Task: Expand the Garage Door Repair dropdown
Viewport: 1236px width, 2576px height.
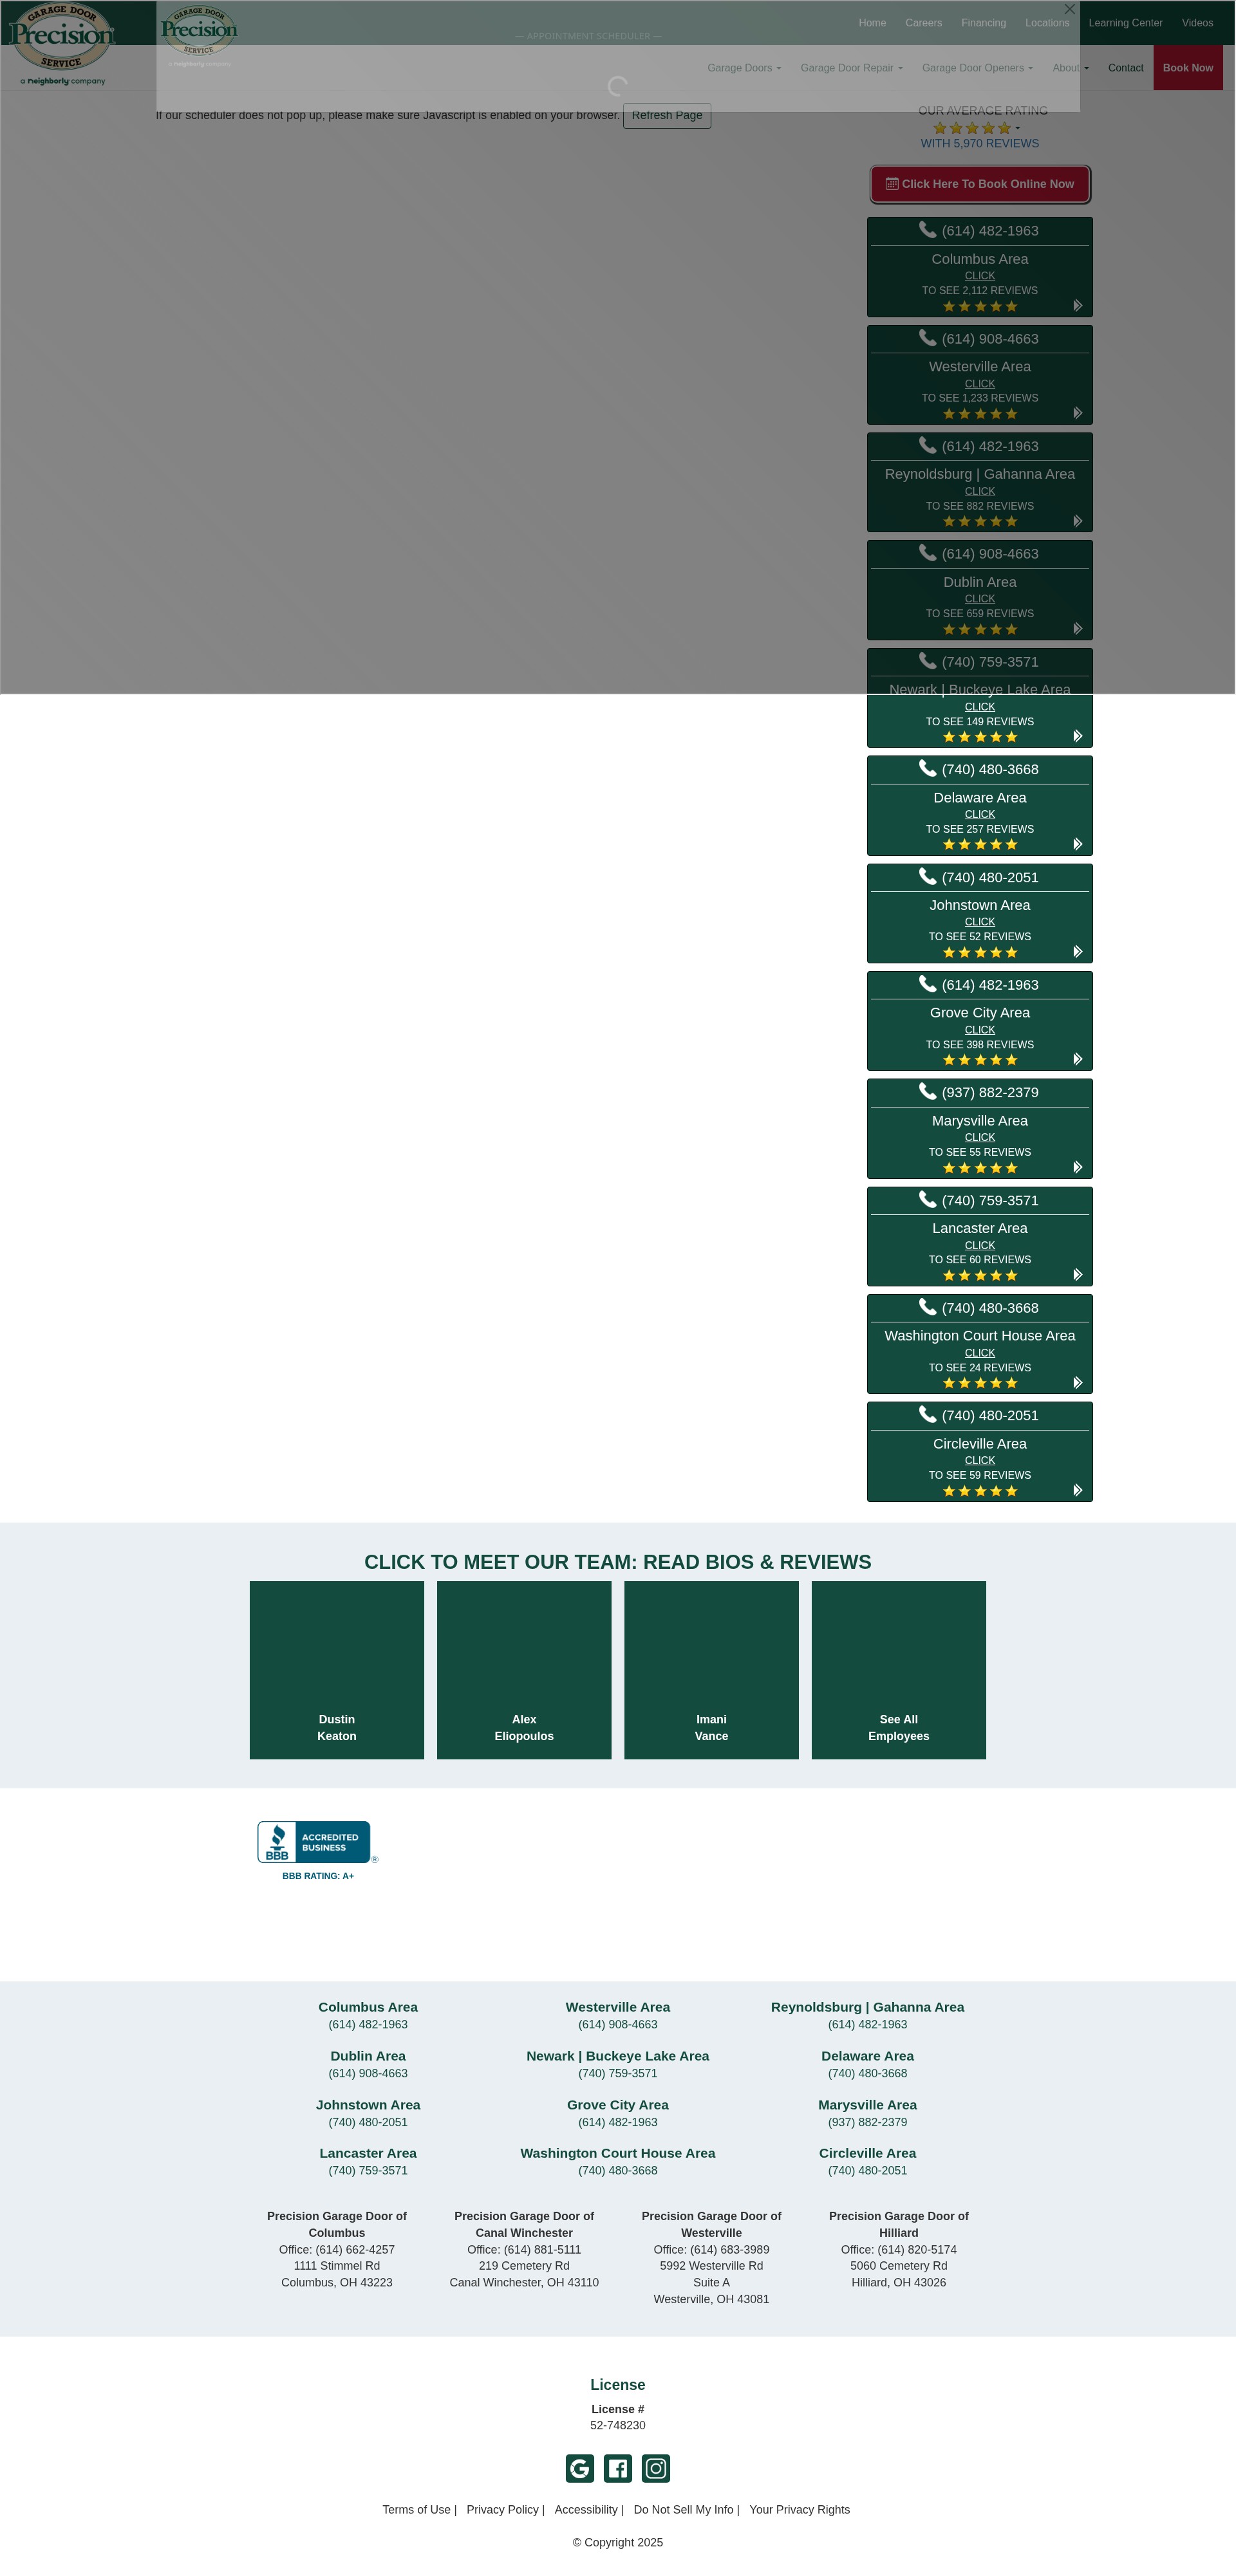Action: click(851, 68)
